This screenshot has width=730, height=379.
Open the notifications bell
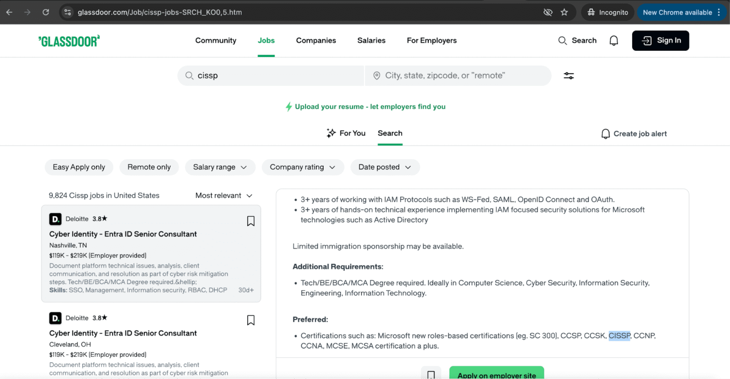pyautogui.click(x=614, y=40)
